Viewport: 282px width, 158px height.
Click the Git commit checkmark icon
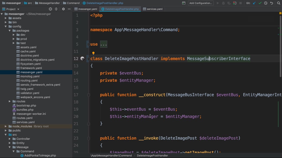260,3
